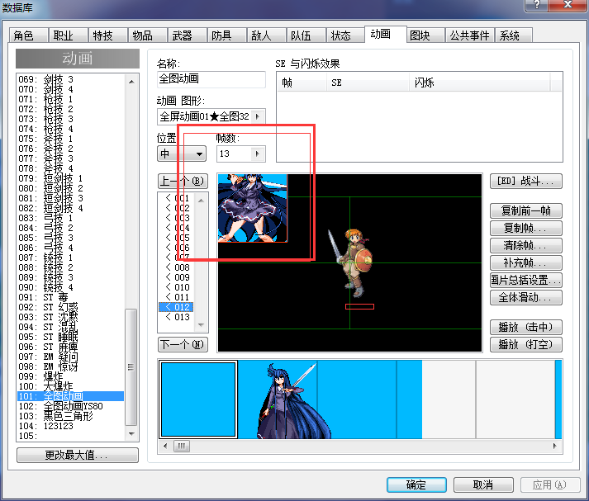This screenshot has width=589, height=501.
Task: Open the 位置 dropdown
Action: tap(182, 154)
